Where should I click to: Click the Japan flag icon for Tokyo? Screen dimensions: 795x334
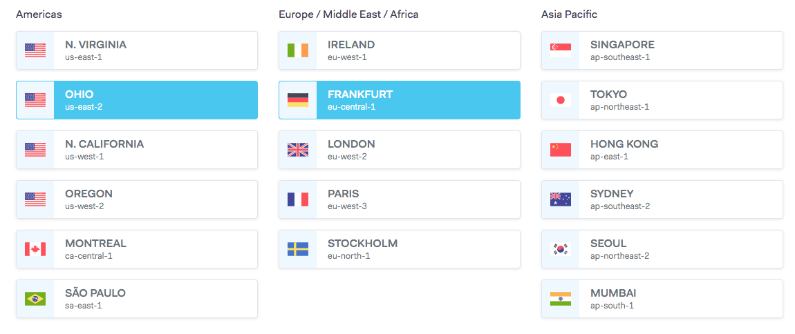(x=561, y=100)
